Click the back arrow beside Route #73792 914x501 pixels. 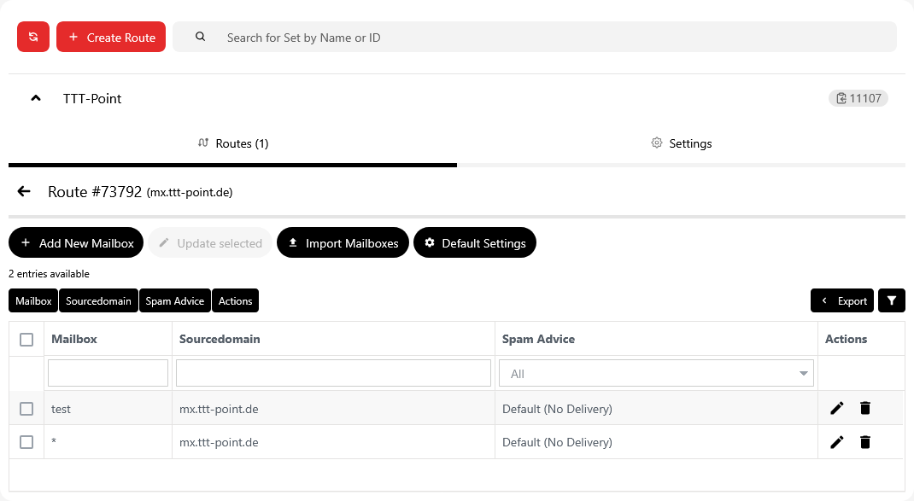(24, 192)
